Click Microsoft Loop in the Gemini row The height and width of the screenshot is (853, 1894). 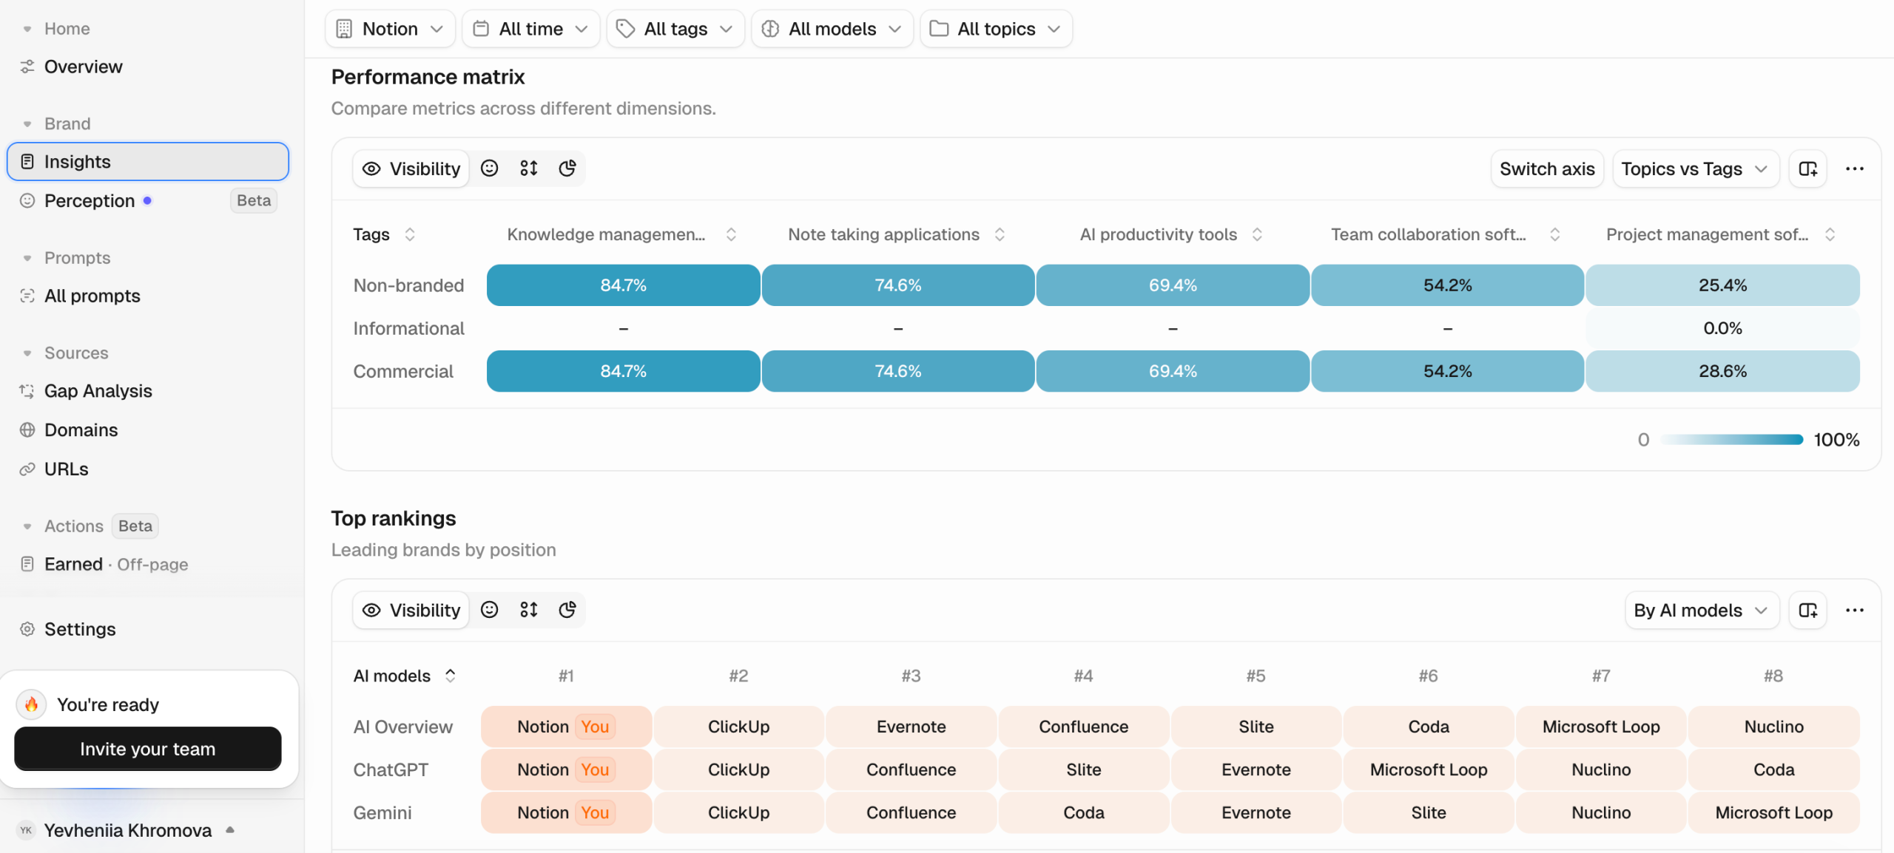[1773, 812]
